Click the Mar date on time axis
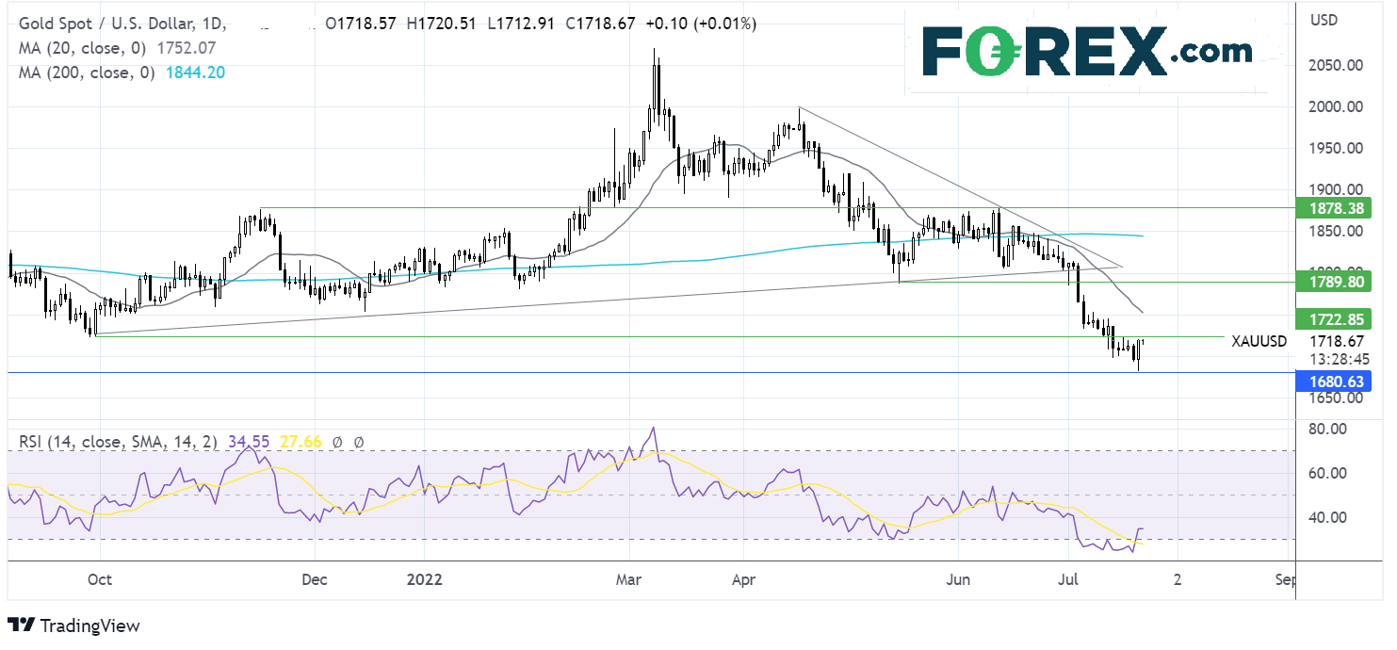1397x650 pixels. coord(628,578)
